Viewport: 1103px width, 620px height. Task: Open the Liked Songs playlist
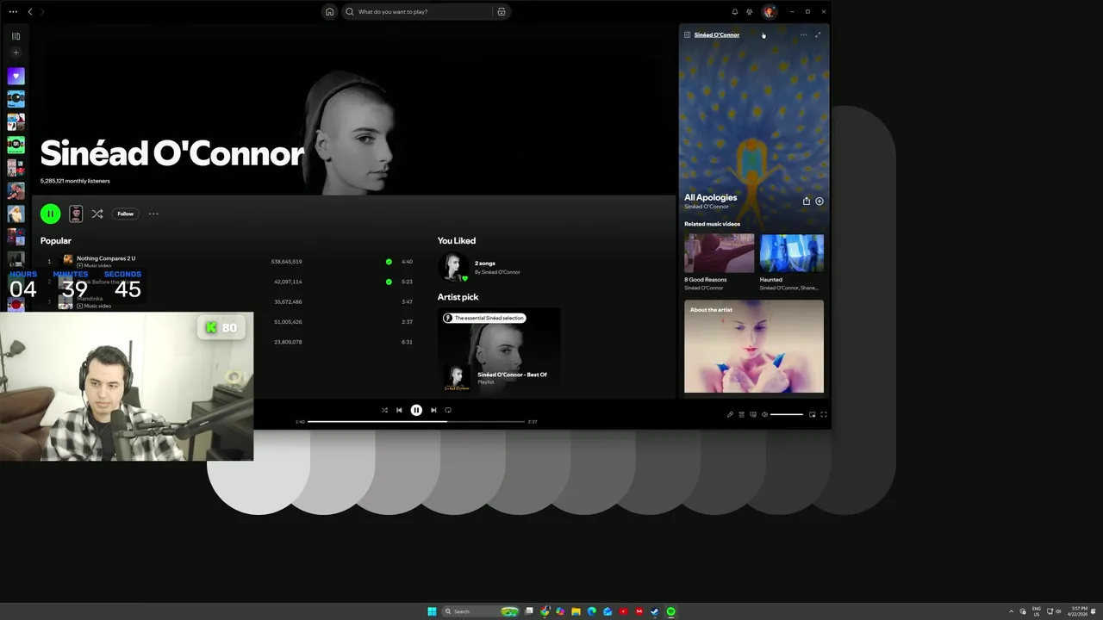tap(16, 77)
